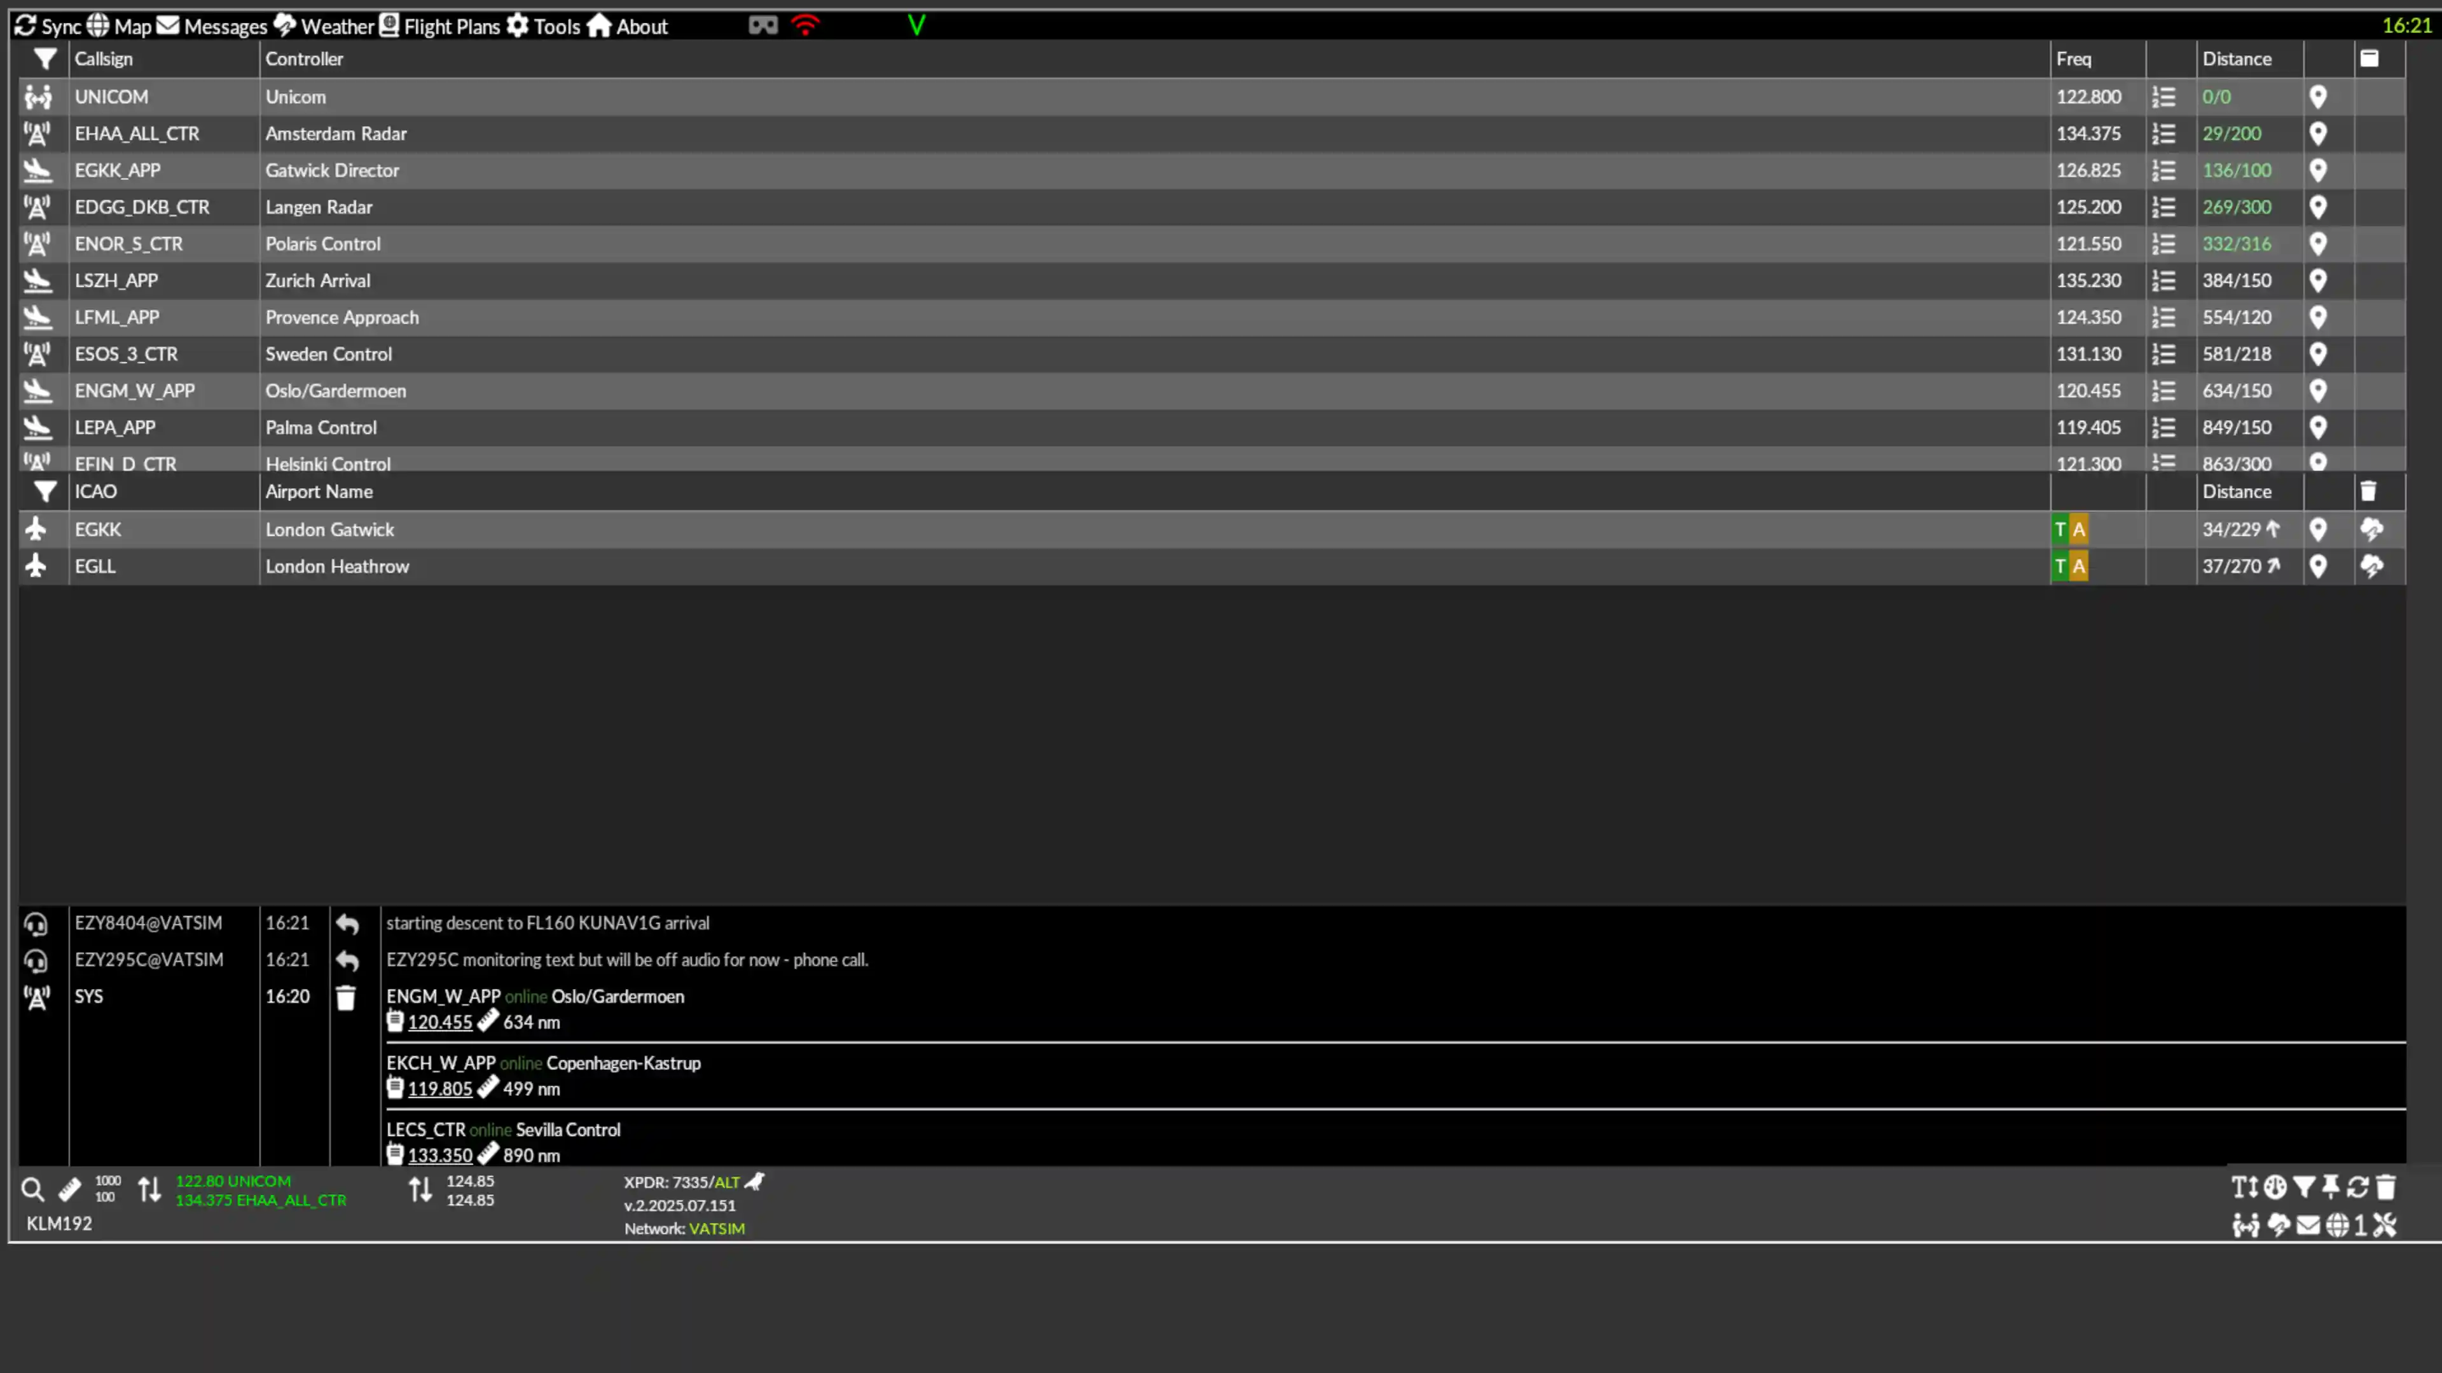Click the orange A badge for EGKK
This screenshot has height=1373, width=2442.
tap(2079, 529)
